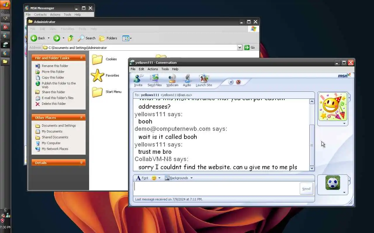Click the Search toolbar button
374x233 pixels.
(87, 38)
